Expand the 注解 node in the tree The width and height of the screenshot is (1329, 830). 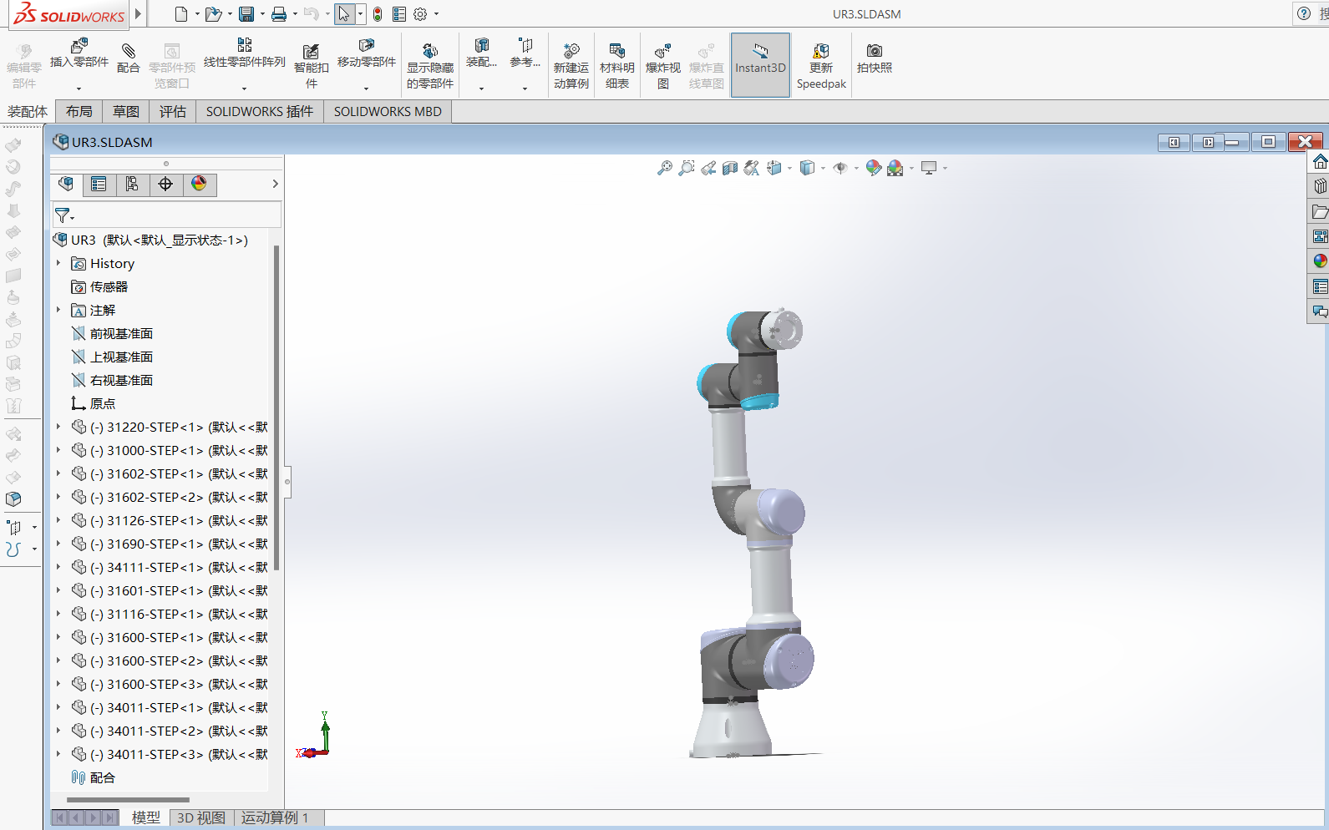coord(58,310)
